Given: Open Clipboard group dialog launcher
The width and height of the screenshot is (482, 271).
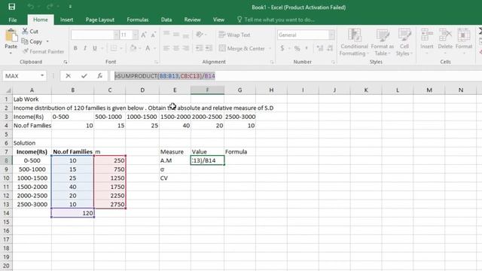Looking at the screenshot, I should [66, 62].
